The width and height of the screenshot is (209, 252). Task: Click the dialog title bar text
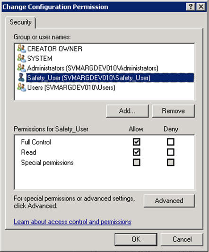[55, 7]
